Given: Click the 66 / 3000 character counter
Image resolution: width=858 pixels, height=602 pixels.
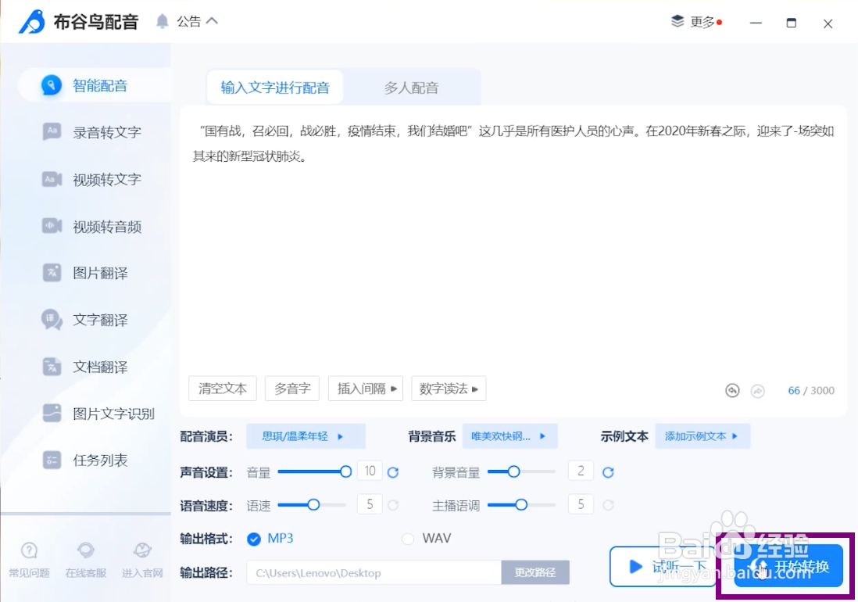Looking at the screenshot, I should point(811,391).
